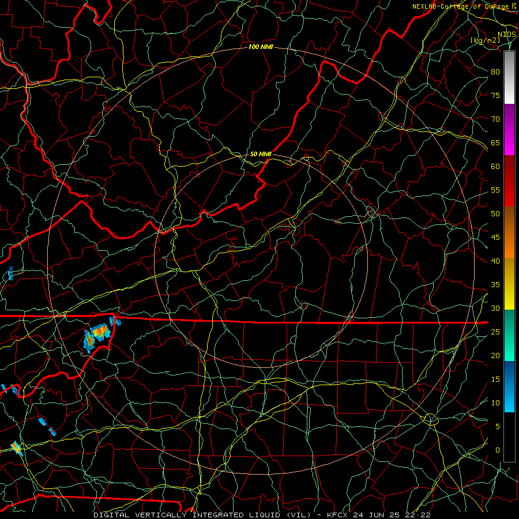
Task: Click the scale value 0
Action: coord(498,450)
